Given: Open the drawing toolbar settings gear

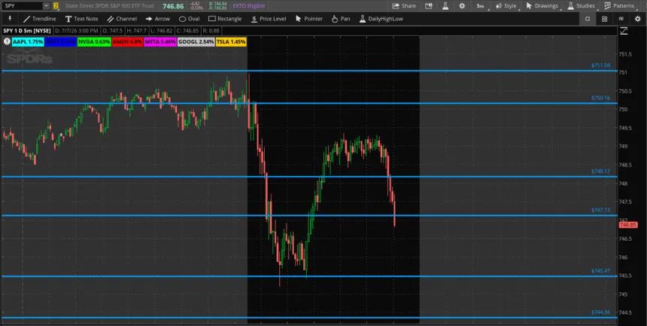Looking at the screenshot, I should coord(637,19).
